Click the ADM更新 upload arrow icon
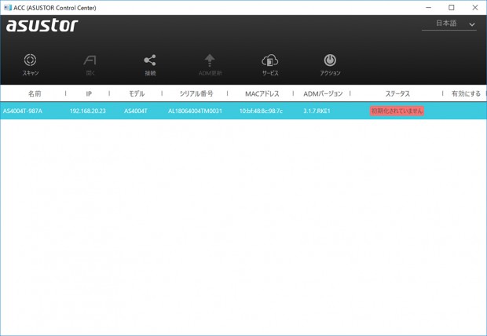487x336 pixels. [210, 60]
